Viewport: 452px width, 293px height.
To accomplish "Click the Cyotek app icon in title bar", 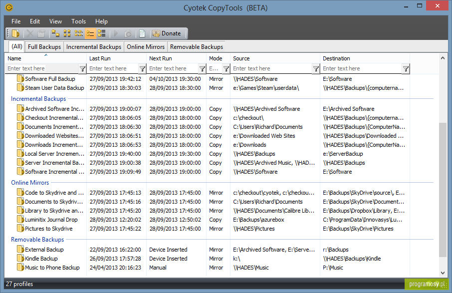I will [9, 7].
